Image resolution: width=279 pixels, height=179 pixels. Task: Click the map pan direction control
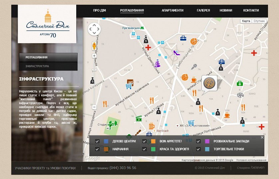[94, 29]
